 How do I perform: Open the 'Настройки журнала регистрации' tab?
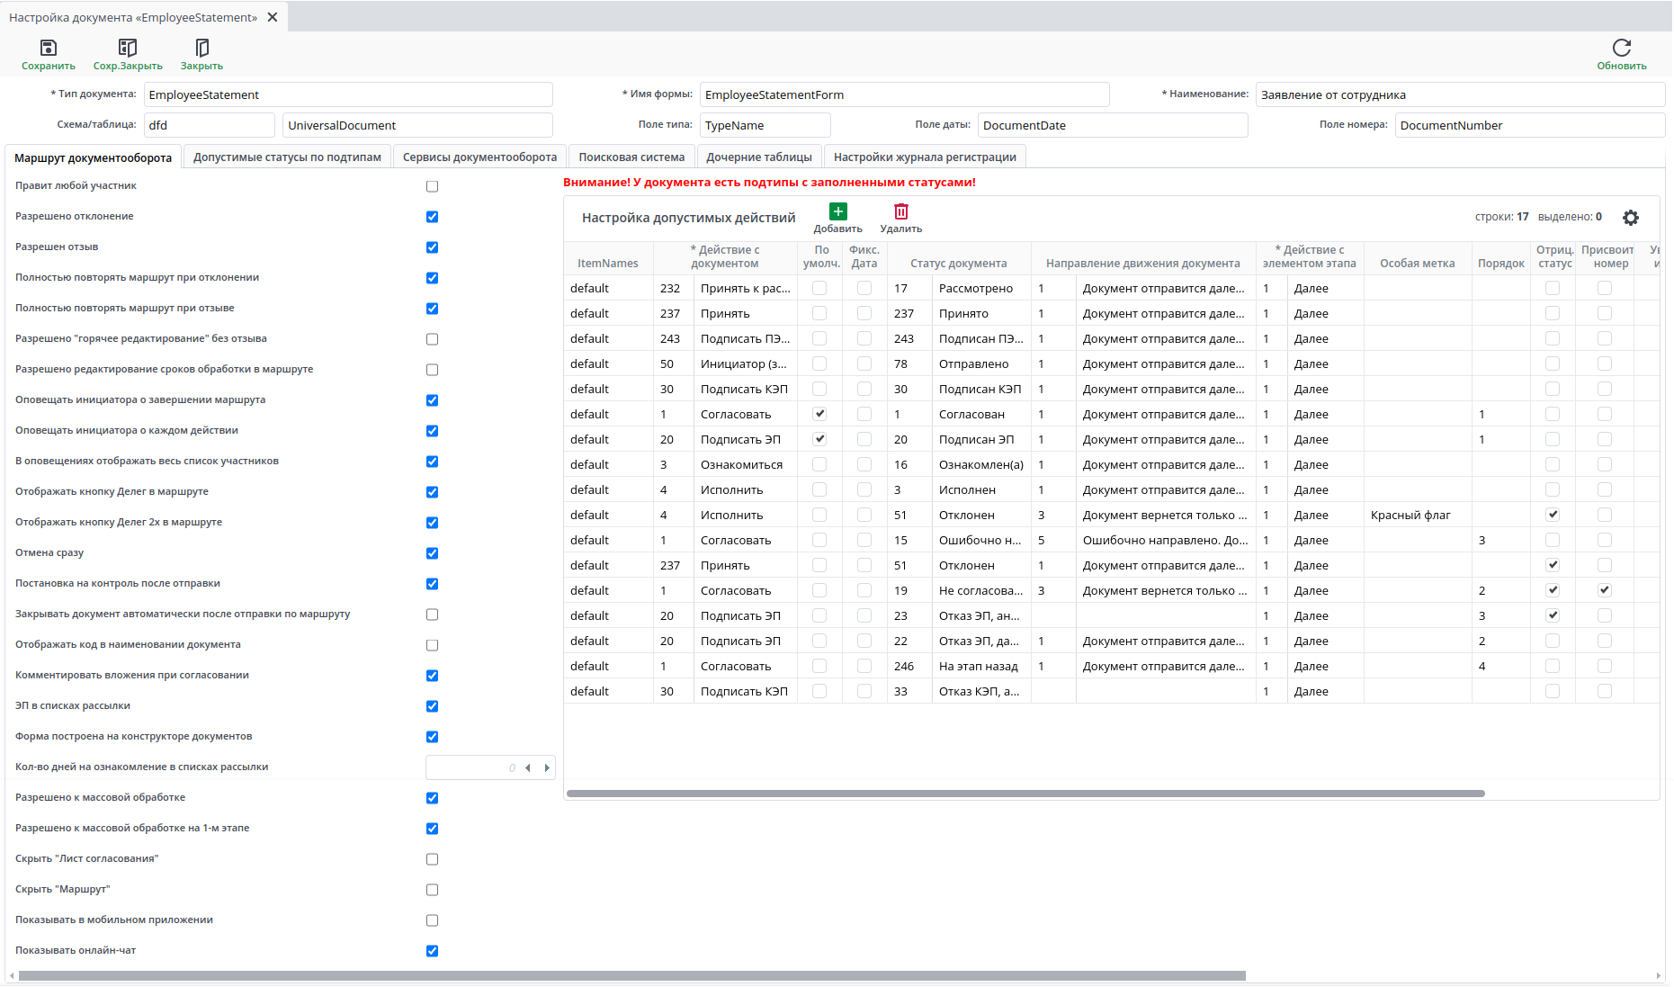[925, 157]
